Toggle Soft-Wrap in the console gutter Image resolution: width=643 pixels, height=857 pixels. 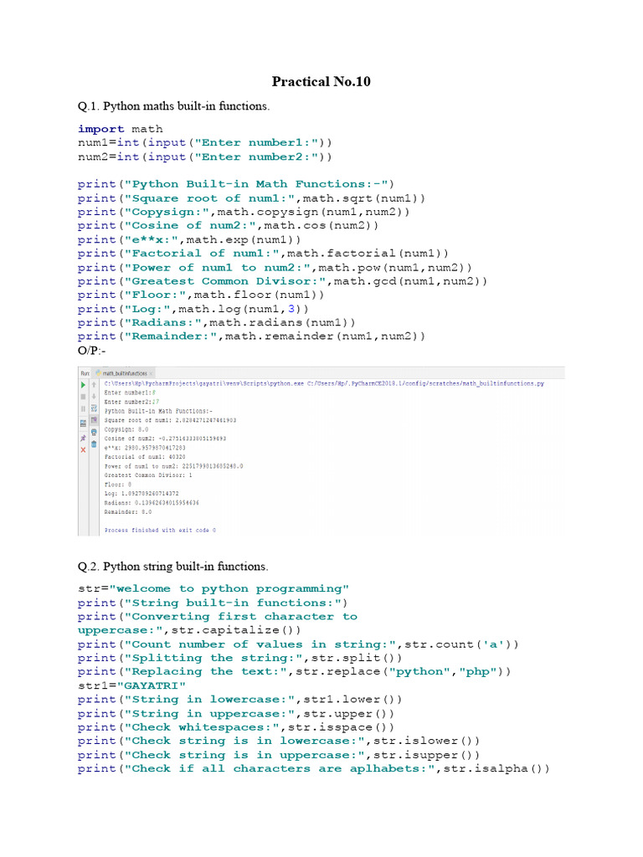click(94, 408)
